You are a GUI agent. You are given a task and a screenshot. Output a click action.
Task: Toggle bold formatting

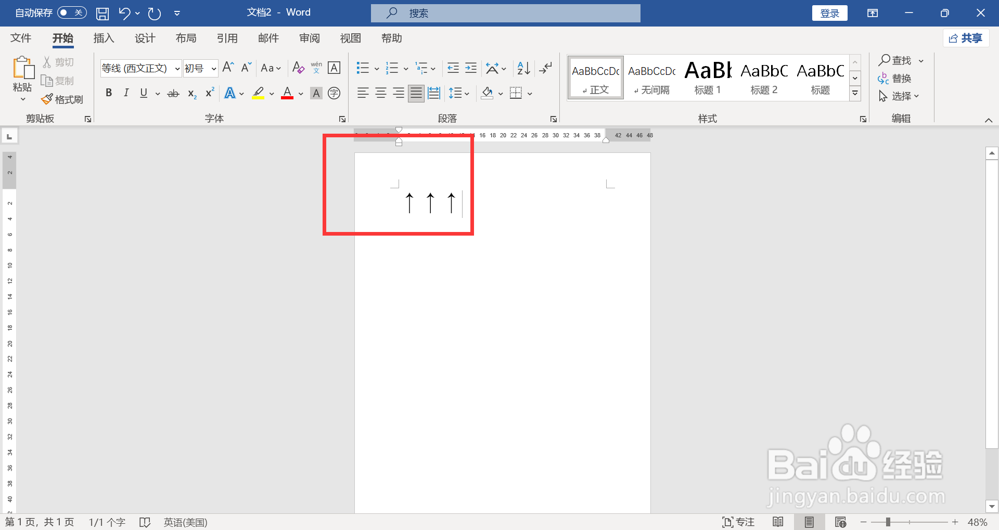(109, 93)
